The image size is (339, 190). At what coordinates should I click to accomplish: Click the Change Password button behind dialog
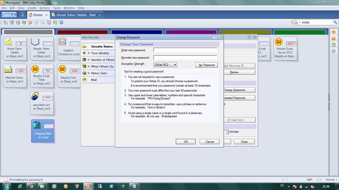point(239,90)
